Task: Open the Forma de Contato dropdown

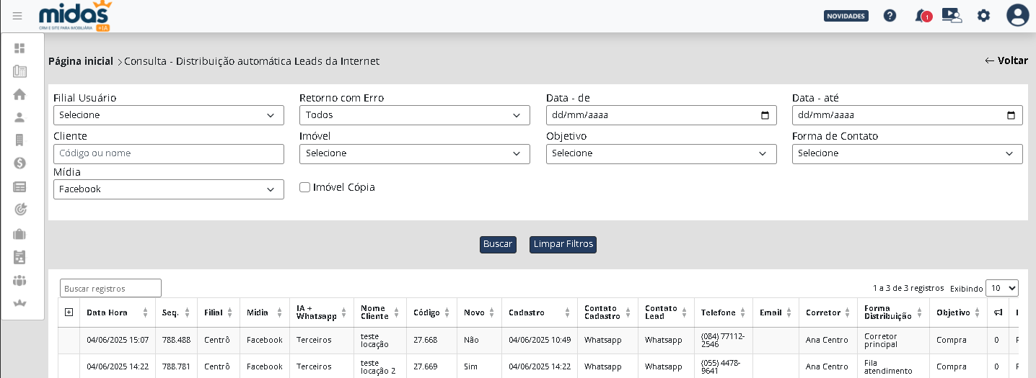Action: click(907, 153)
